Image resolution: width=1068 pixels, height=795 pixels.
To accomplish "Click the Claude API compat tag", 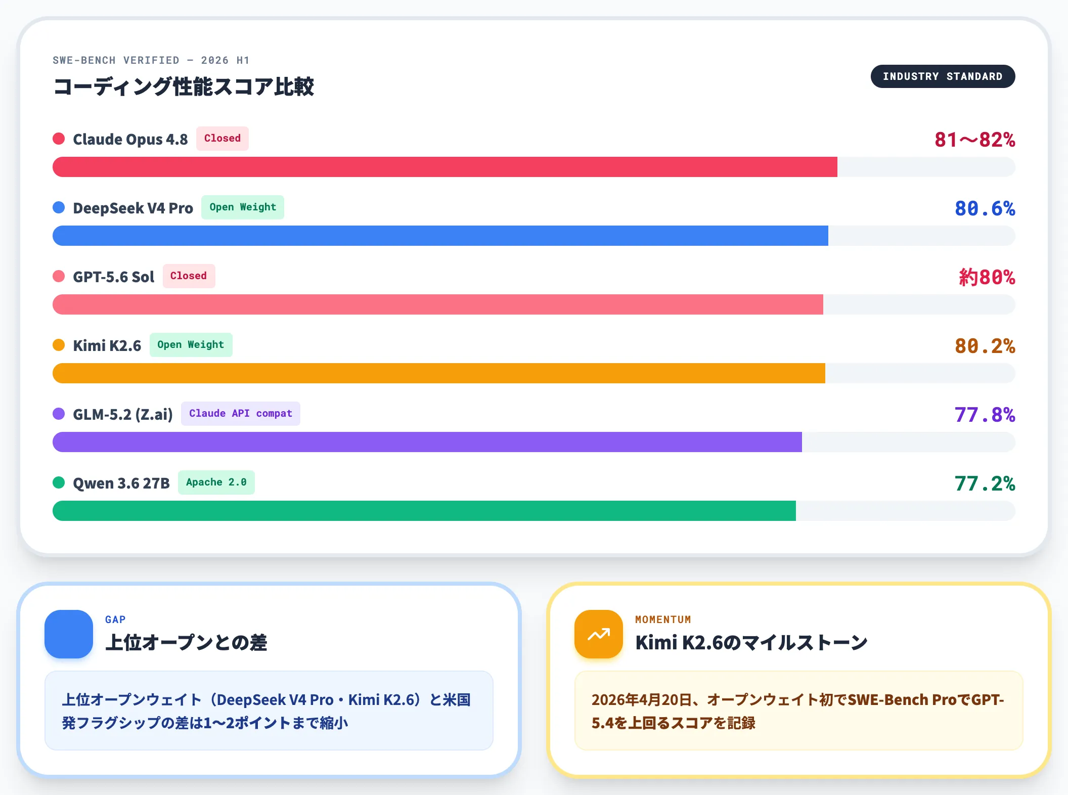I will coord(241,414).
